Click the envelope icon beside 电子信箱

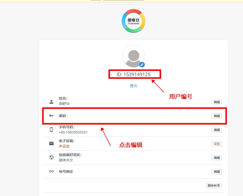click(x=51, y=144)
